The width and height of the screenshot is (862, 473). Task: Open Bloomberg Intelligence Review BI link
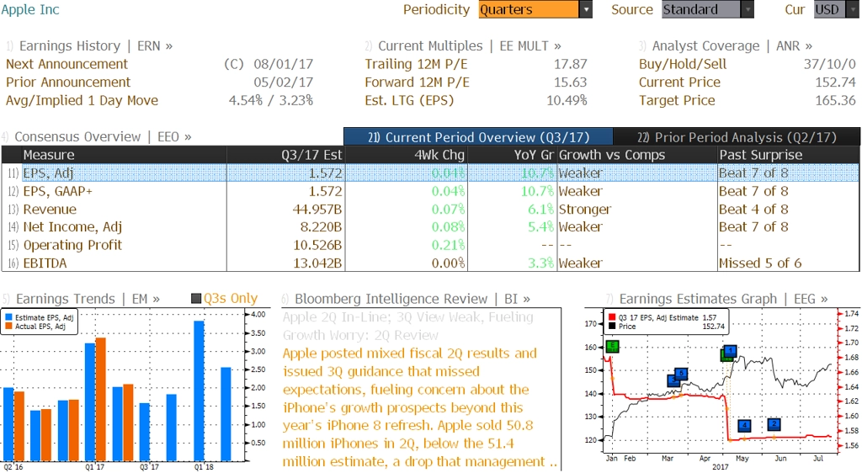(x=412, y=299)
